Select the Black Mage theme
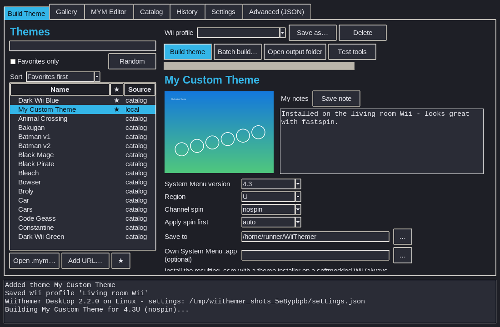Viewport: 500px width, 327px height. [x=83, y=155]
